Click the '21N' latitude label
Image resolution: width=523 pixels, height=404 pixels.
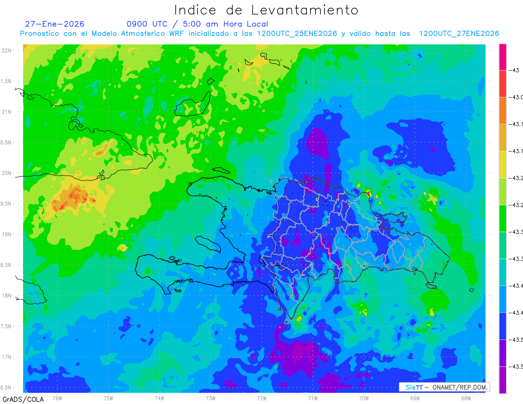coord(7,112)
